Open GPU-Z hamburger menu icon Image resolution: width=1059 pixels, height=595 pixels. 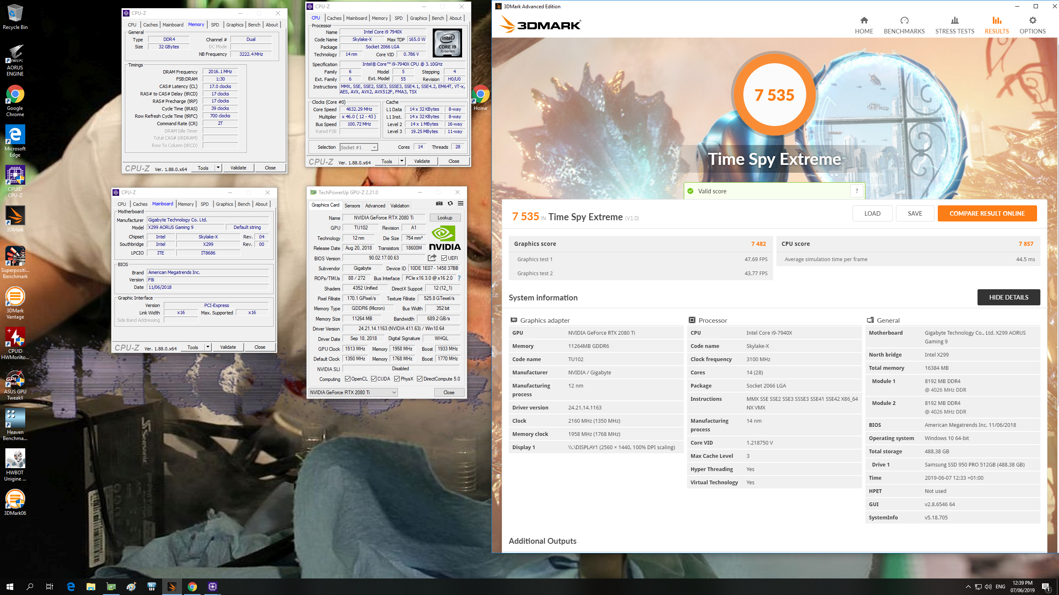point(460,204)
